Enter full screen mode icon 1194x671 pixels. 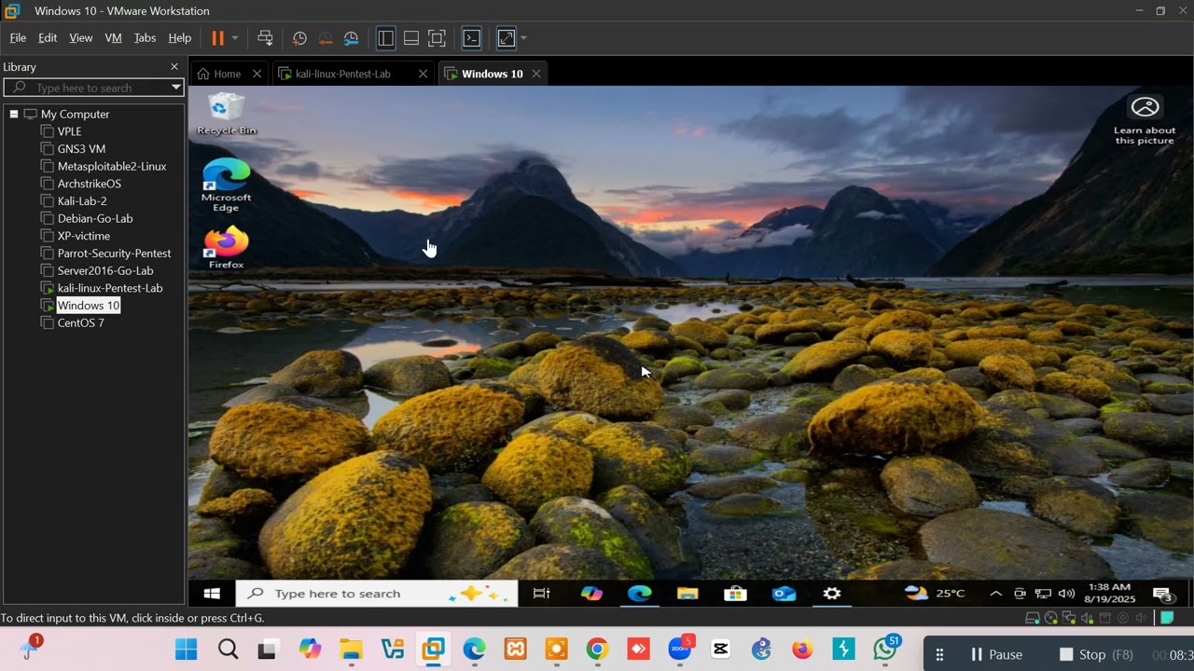click(437, 38)
